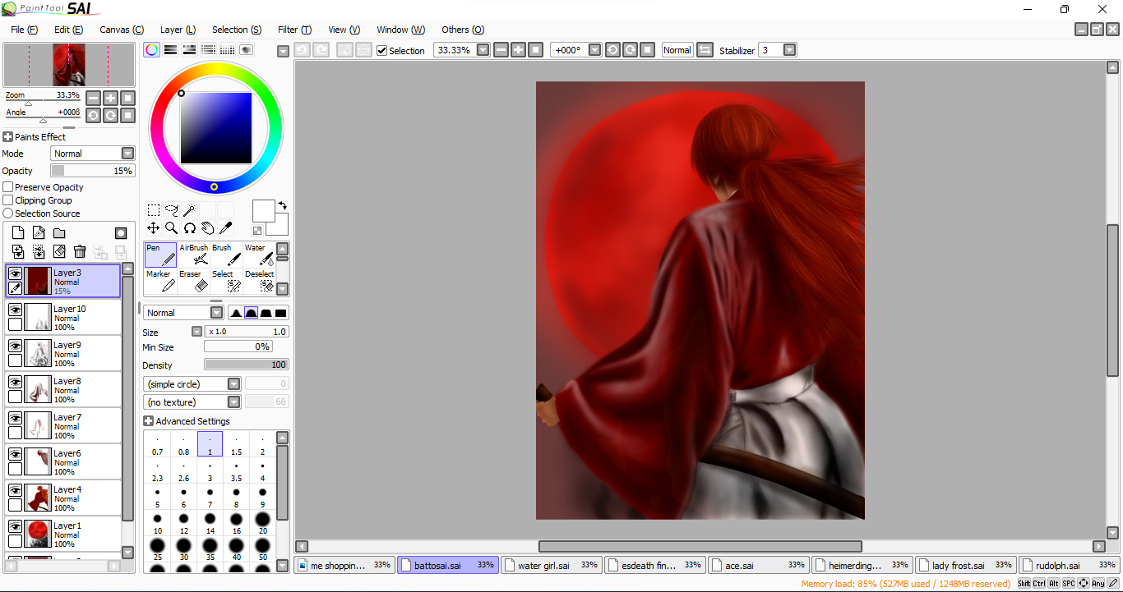The height and width of the screenshot is (592, 1123).
Task: Open the Layer menu
Action: click(178, 30)
